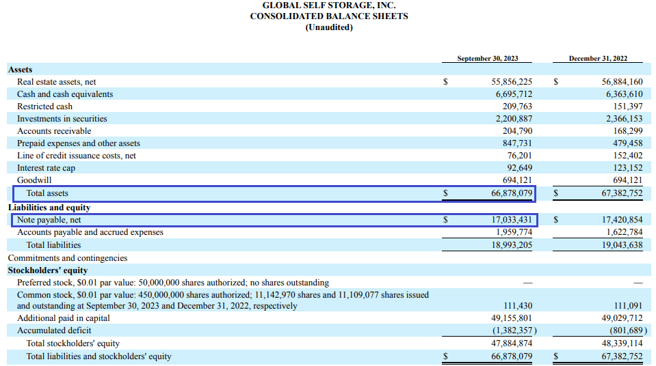Viewport: 656px width, 366px height.
Task: Click the Interest rate cap row label
Action: (46, 168)
